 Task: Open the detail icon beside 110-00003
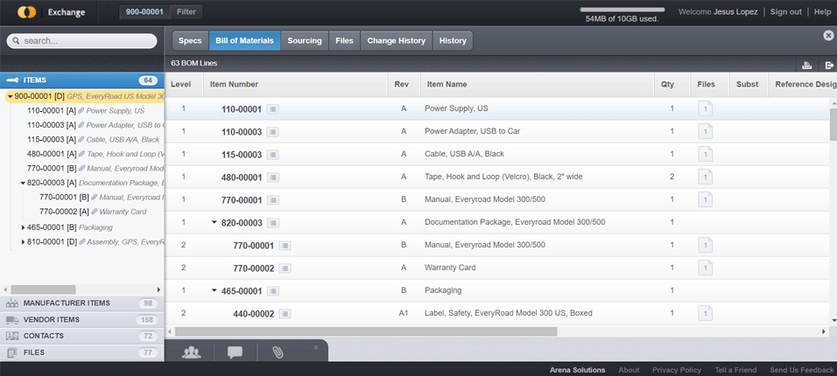273,132
